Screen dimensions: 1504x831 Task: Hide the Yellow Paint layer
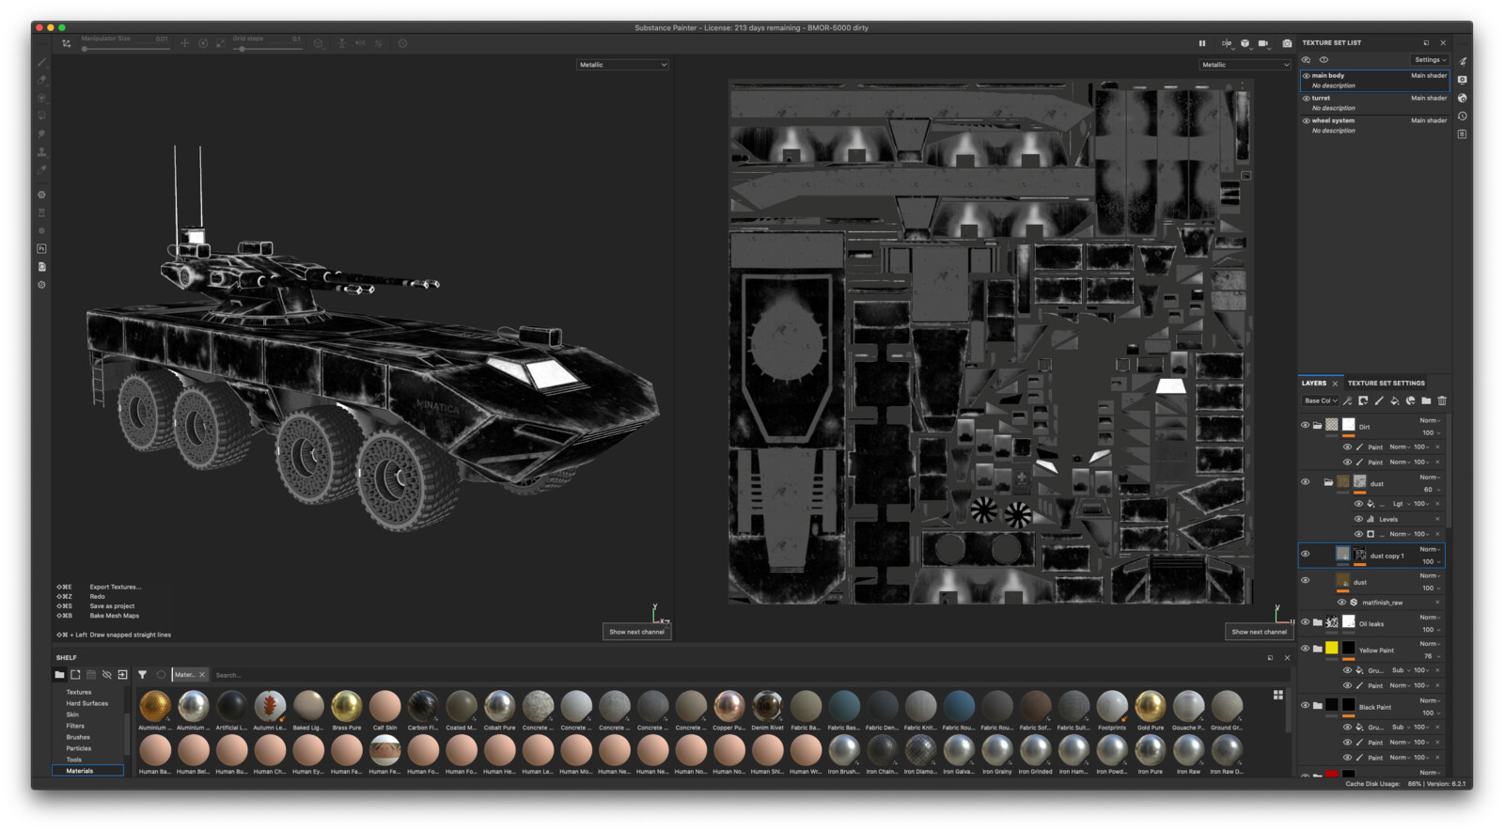[1305, 649]
